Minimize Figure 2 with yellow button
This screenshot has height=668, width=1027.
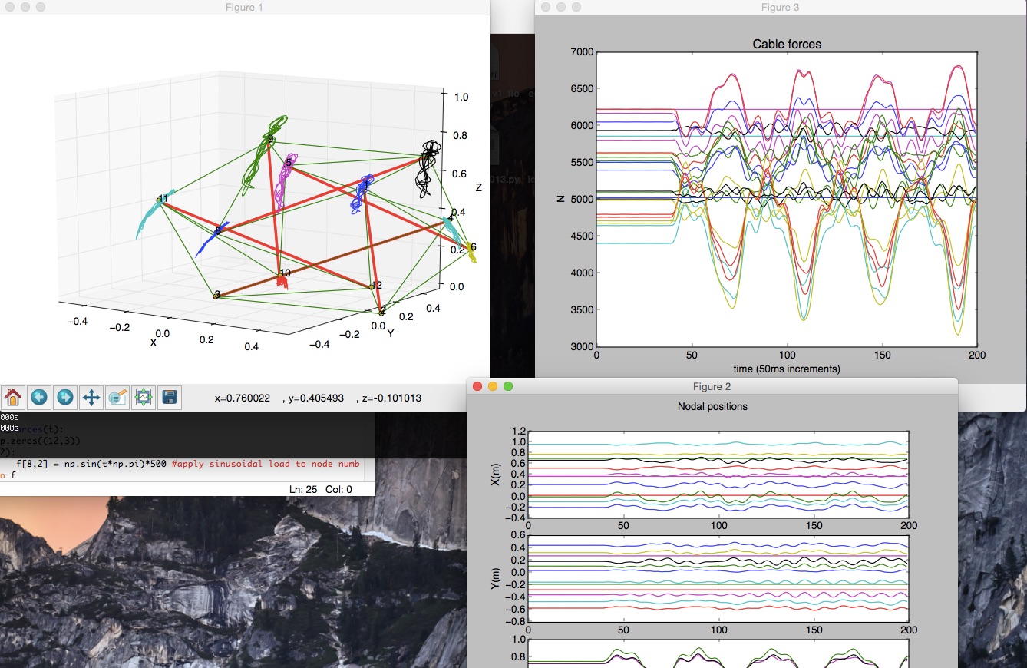pyautogui.click(x=493, y=386)
